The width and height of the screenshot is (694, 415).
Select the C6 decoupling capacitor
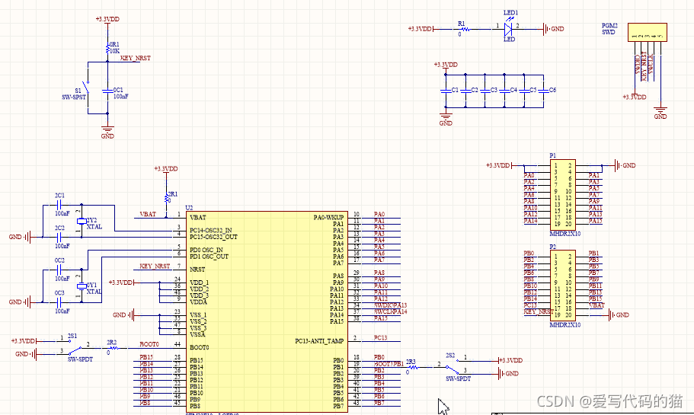coord(543,90)
